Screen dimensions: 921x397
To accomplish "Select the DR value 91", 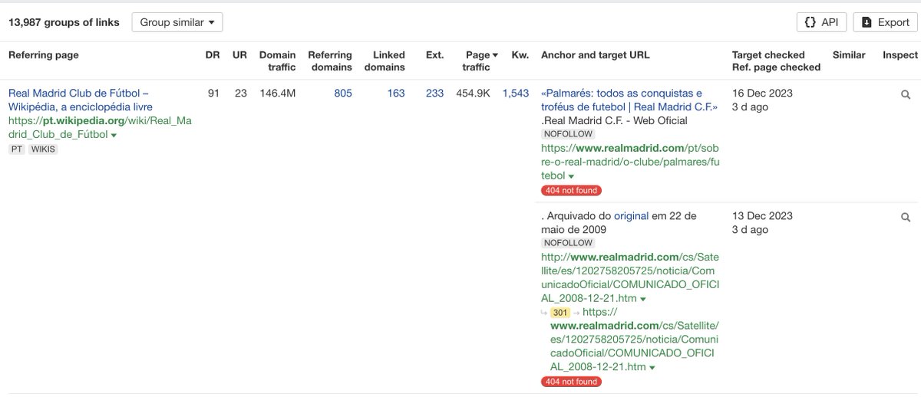I will tap(213, 94).
